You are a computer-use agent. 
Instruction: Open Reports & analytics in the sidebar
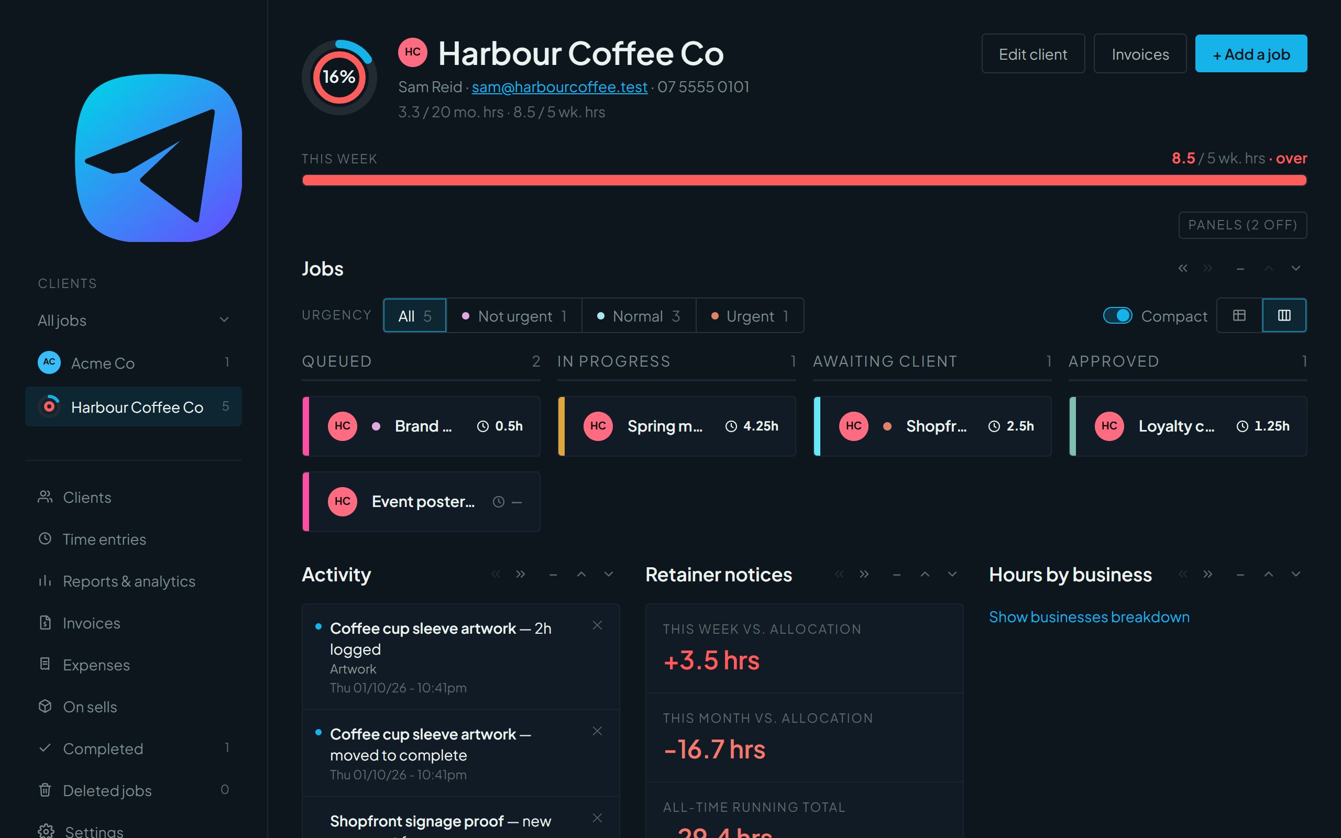click(133, 581)
